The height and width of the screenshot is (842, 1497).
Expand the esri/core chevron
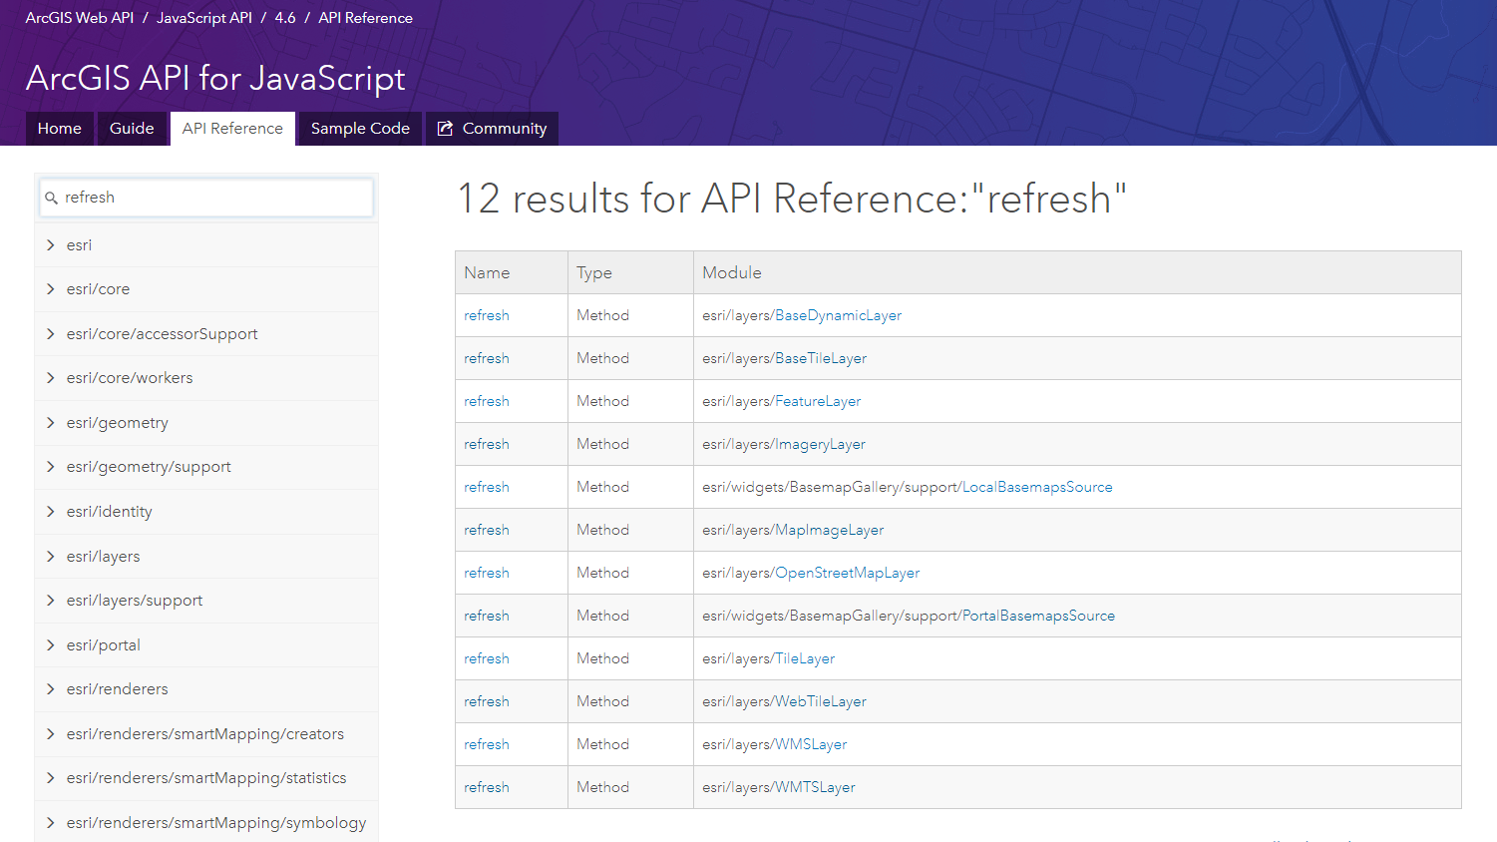pos(50,289)
